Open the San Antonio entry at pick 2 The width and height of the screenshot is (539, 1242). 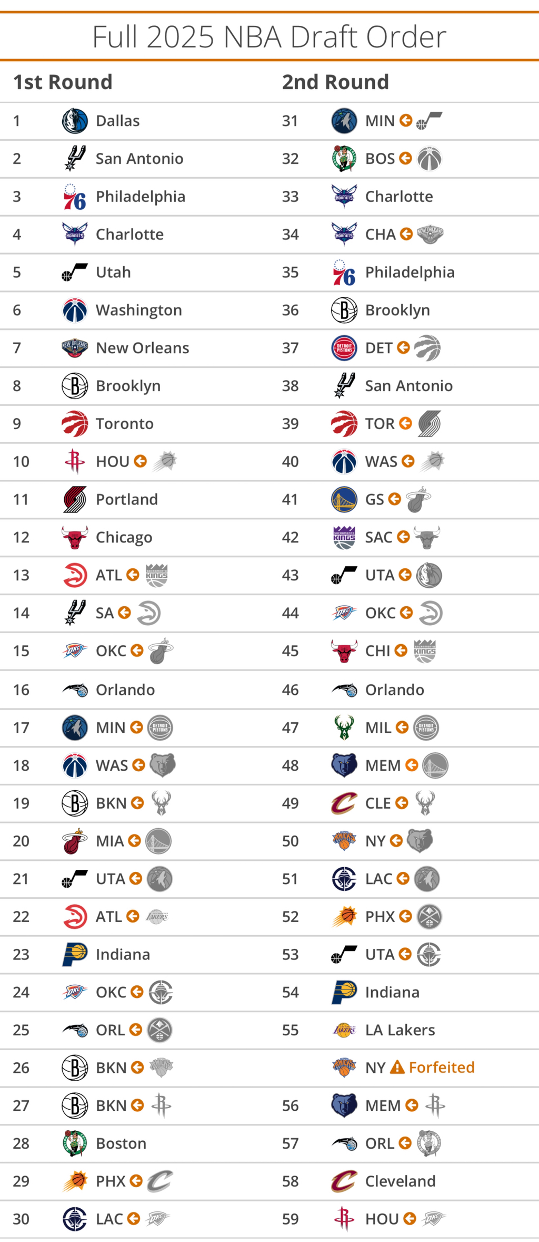point(139,159)
